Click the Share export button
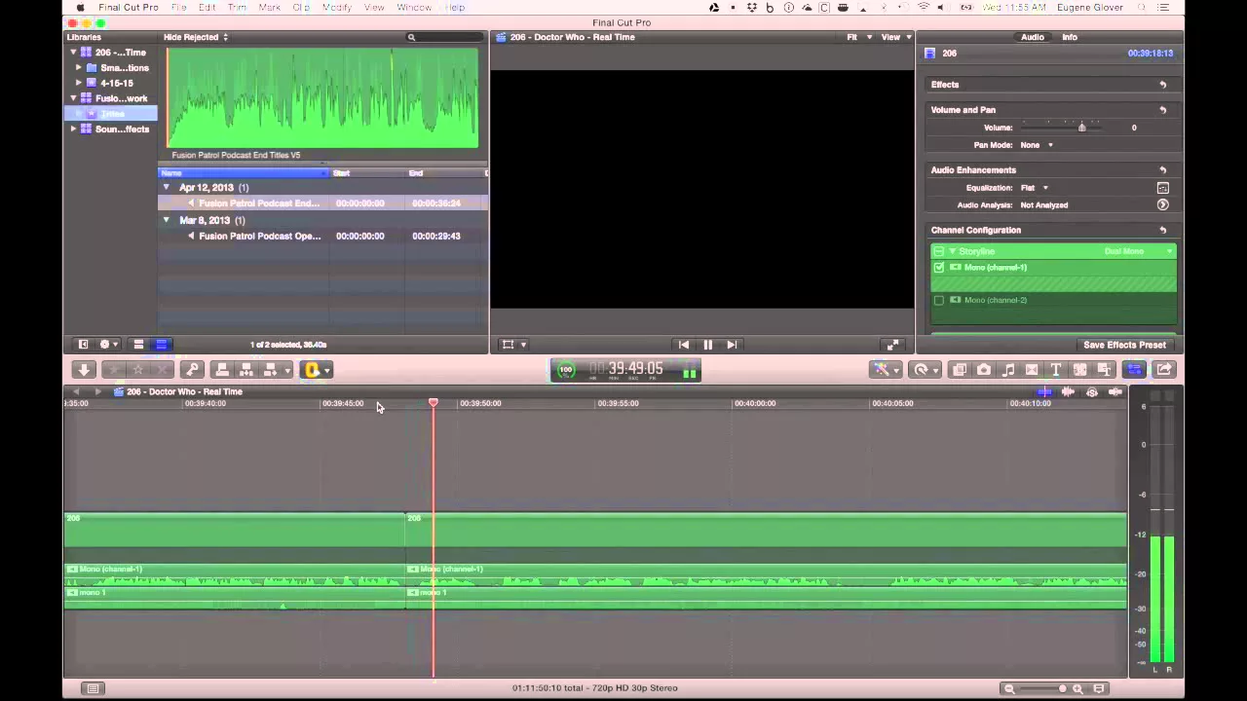Viewport: 1247px width, 701px height. (1164, 370)
